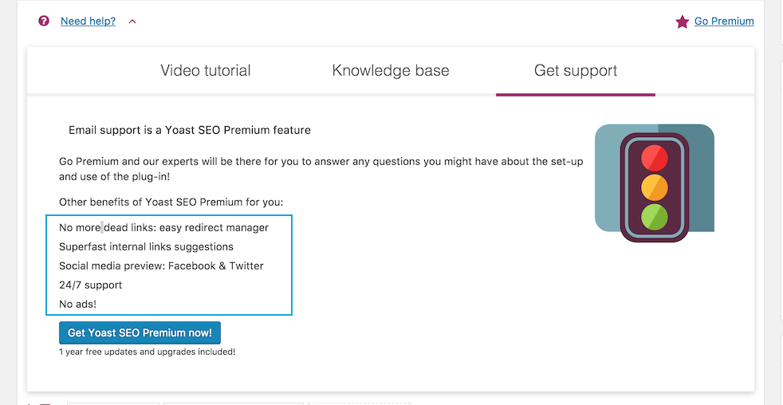Click the 'No more dead links' benefit line
Screen dimensions: 783x405
163,228
